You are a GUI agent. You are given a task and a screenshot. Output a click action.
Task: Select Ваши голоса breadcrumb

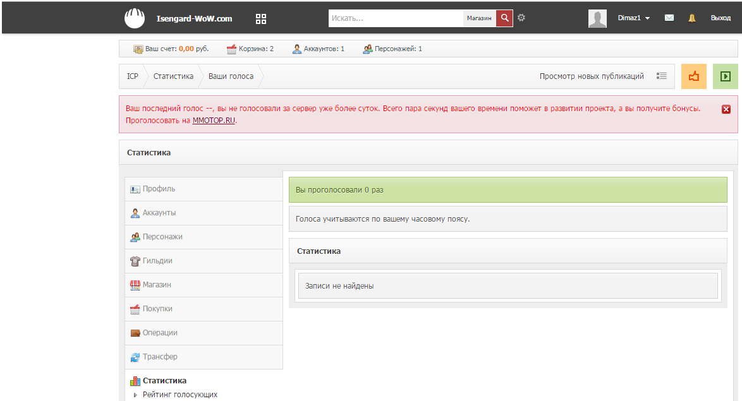(x=231, y=76)
